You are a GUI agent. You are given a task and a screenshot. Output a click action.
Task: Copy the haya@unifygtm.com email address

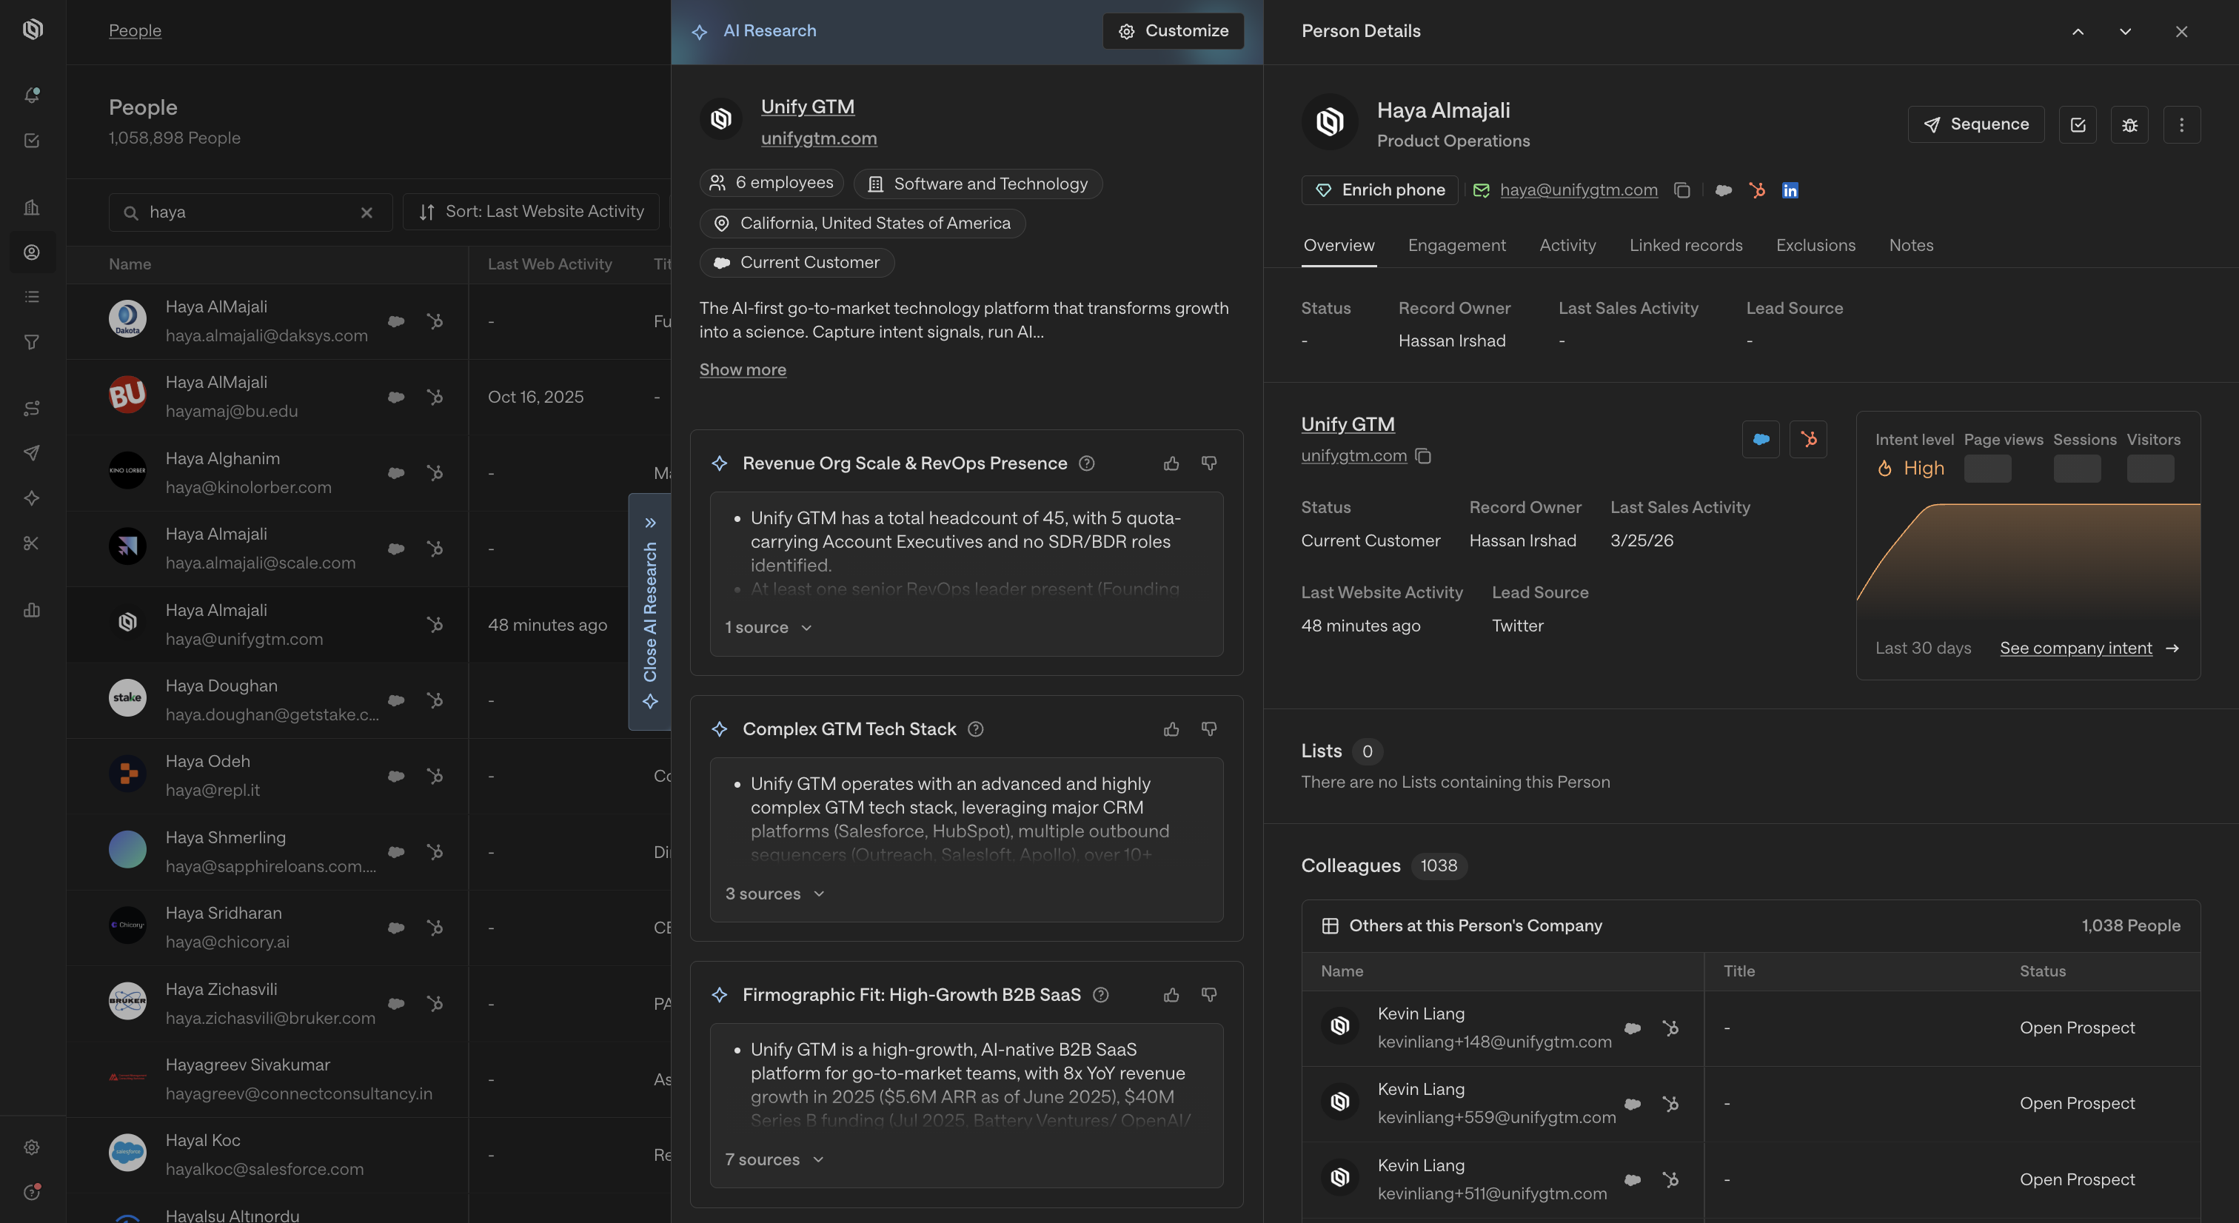click(1682, 190)
